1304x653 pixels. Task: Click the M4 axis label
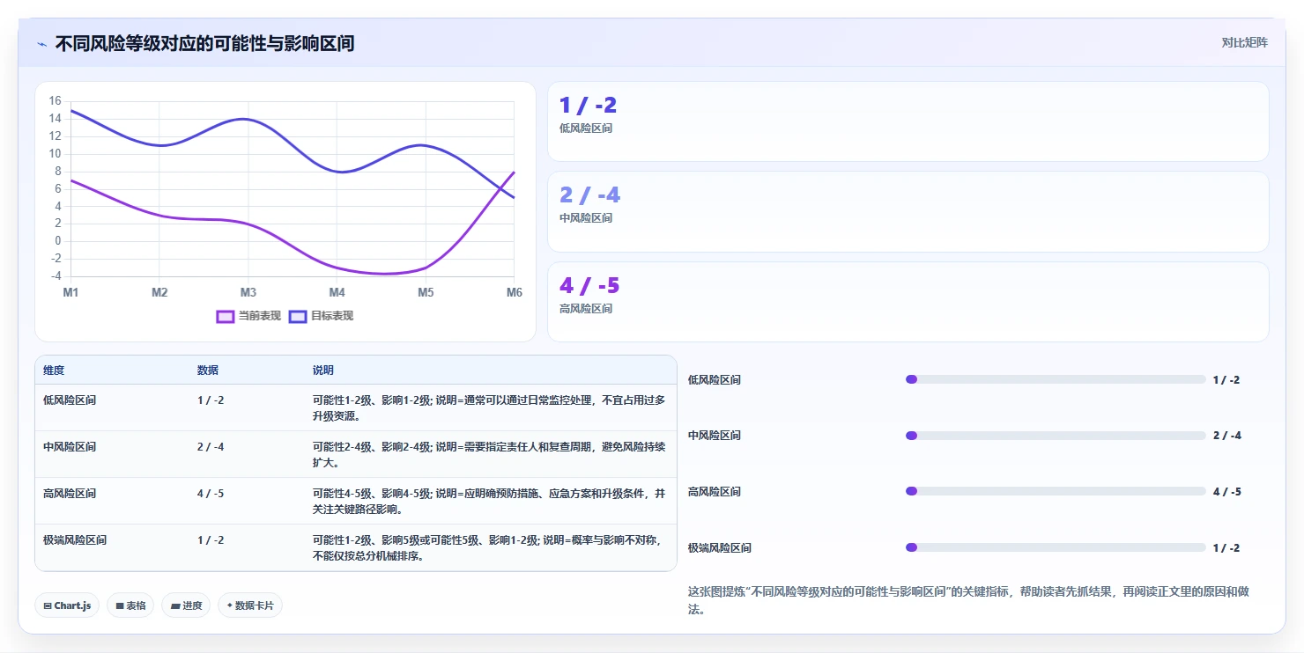(337, 292)
